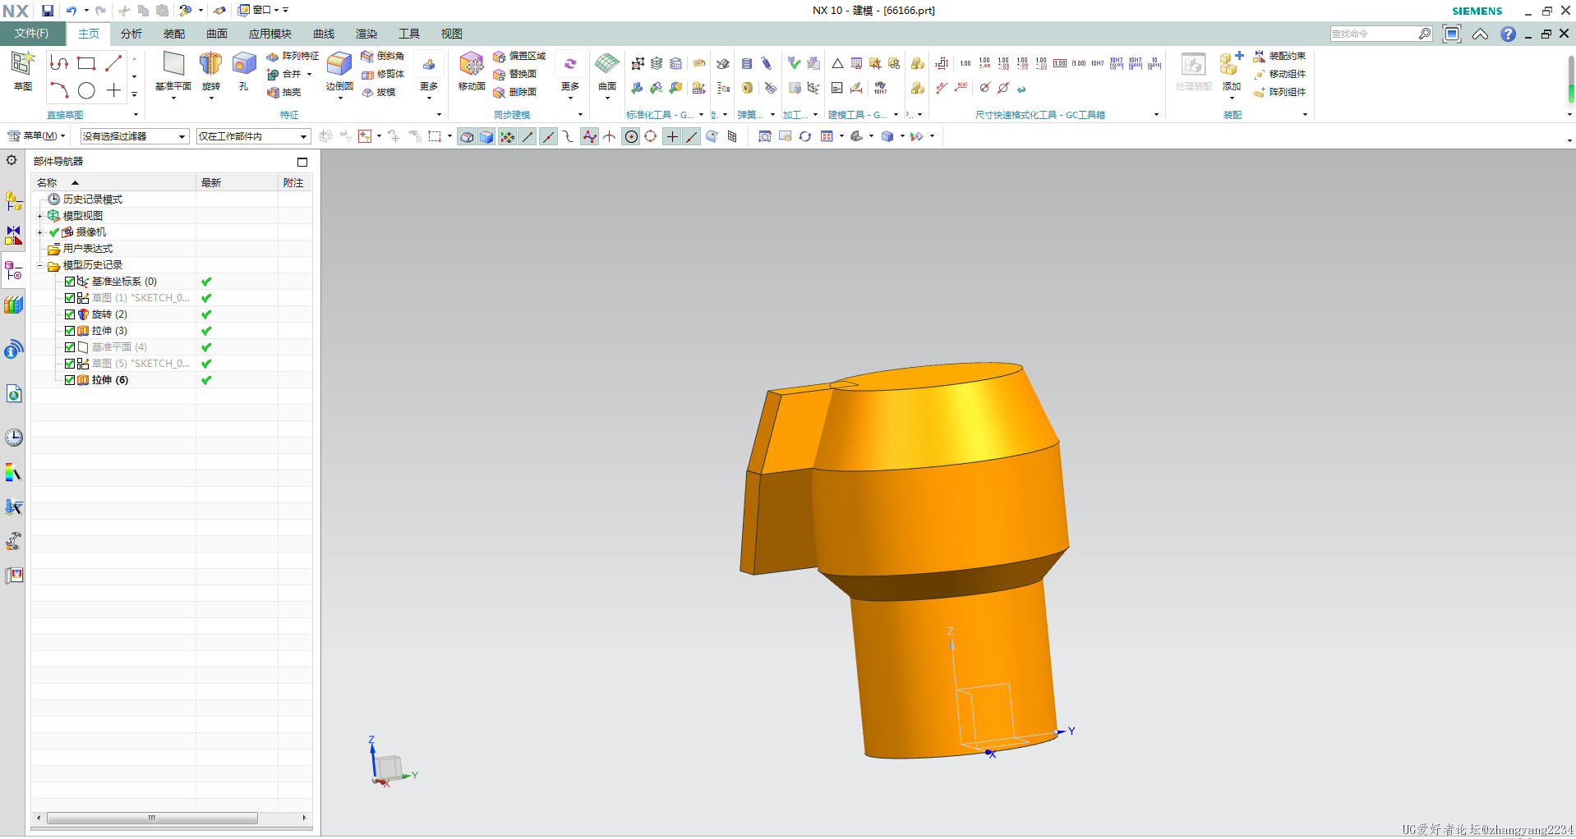Click the 偏置区域 offset region tool
The image size is (1576, 839).
click(x=519, y=56)
